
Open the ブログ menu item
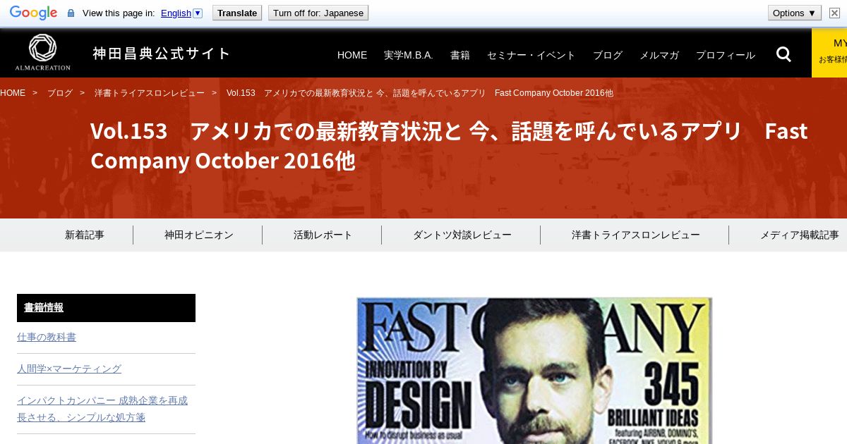[608, 55]
